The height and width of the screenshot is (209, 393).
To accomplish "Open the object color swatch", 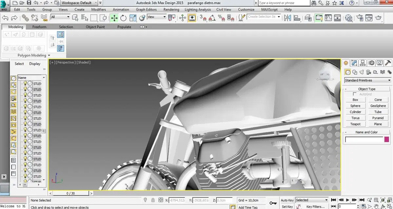I will pyautogui.click(x=386, y=139).
